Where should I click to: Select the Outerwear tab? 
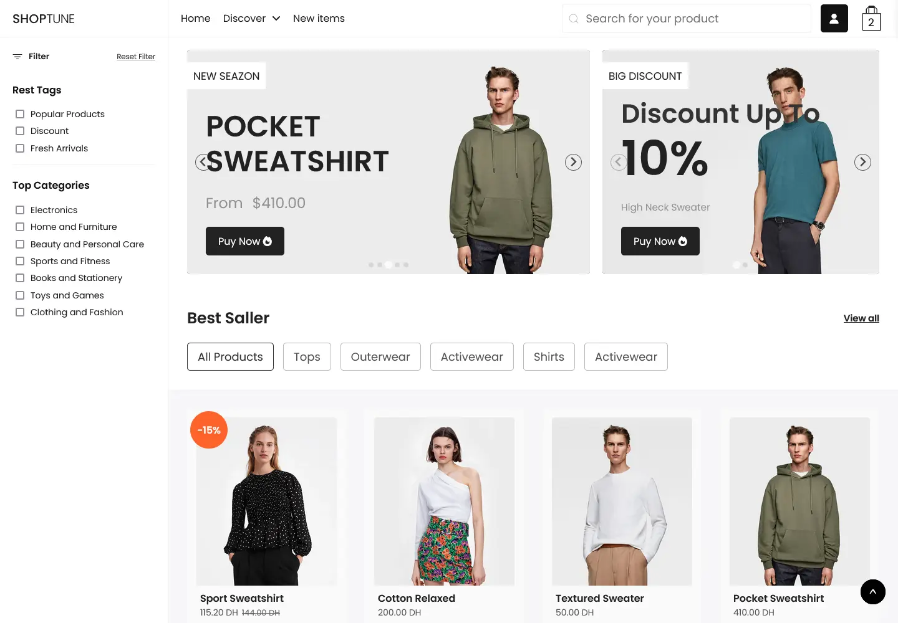point(380,357)
